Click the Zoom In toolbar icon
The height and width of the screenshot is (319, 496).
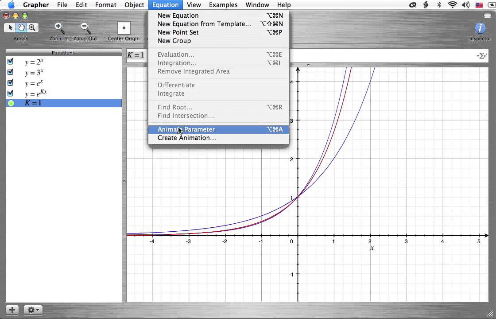click(x=59, y=28)
